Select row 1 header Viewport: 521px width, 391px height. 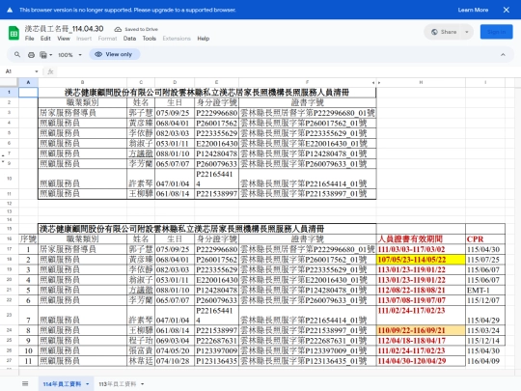click(9, 92)
